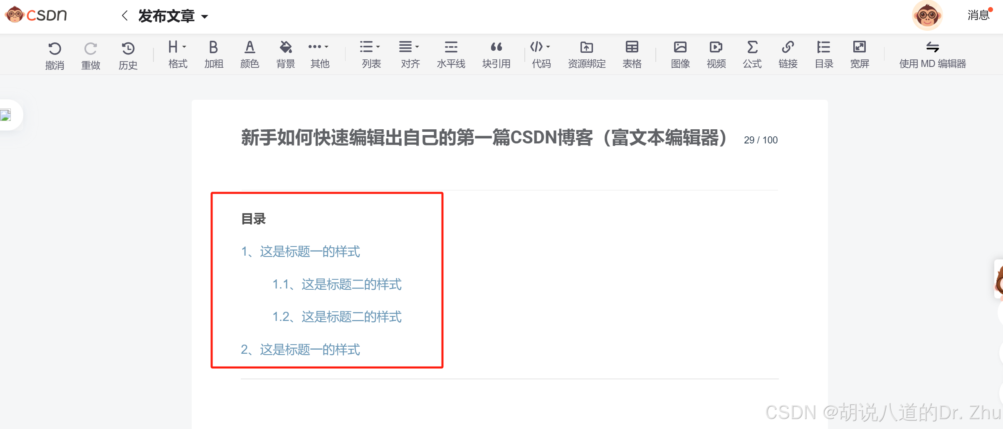
Task: Toggle Bold (加粗) formatting
Action: (x=214, y=54)
